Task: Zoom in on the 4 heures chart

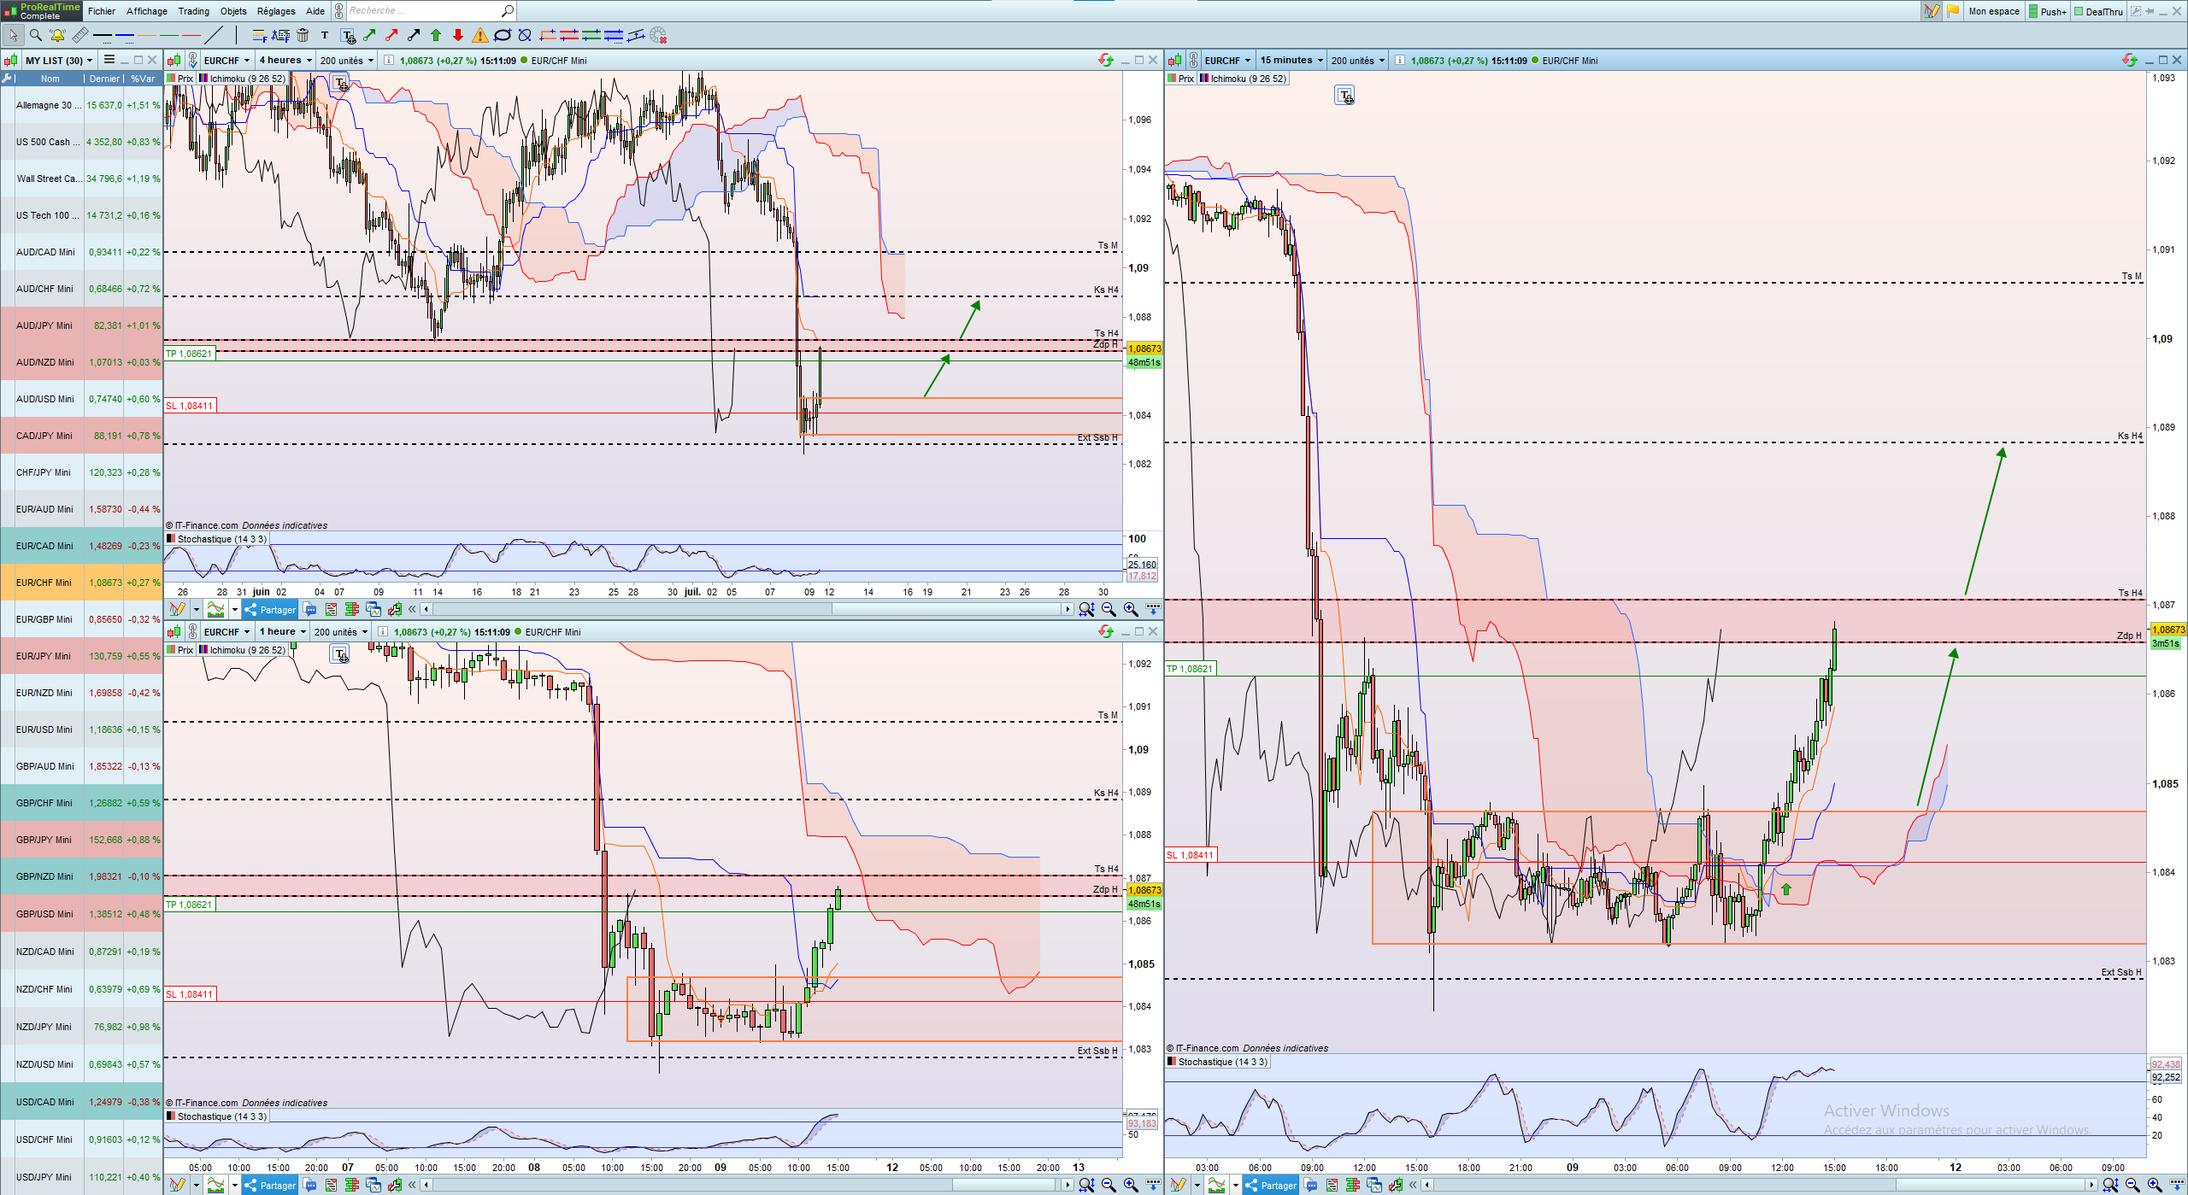Action: tap(1131, 609)
